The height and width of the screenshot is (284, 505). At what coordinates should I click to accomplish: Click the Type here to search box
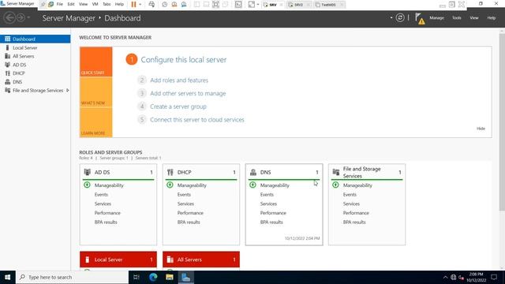click(72, 277)
